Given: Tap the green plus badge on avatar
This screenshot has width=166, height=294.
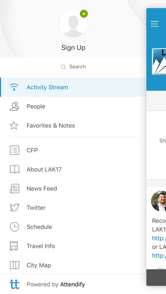Looking at the screenshot, I should coord(84,14).
